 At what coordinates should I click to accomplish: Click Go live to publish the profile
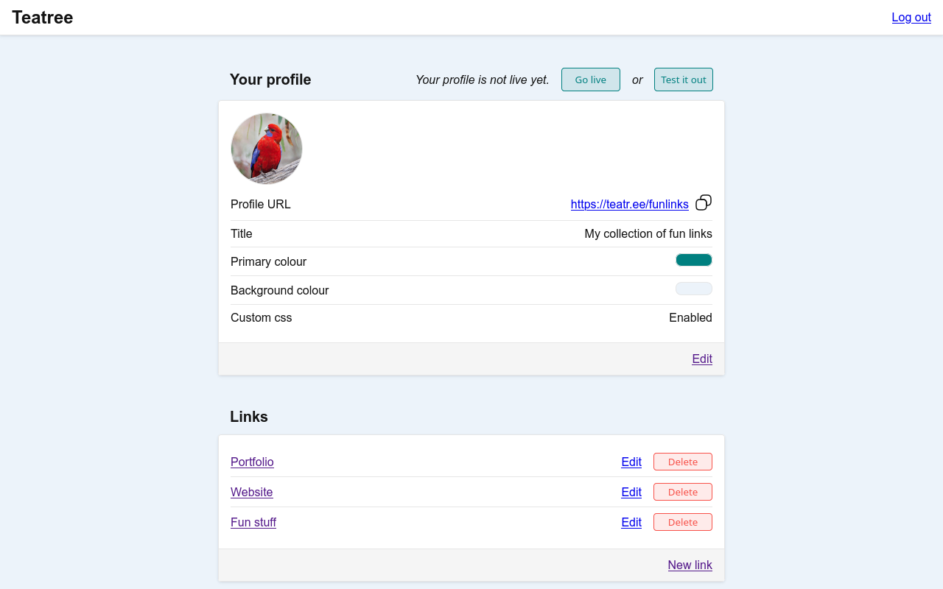pos(590,79)
